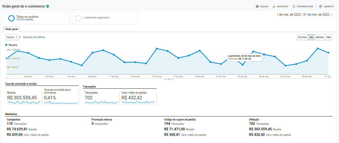Click the green verified shield icon
This screenshot has width=339, height=143.
48,6
